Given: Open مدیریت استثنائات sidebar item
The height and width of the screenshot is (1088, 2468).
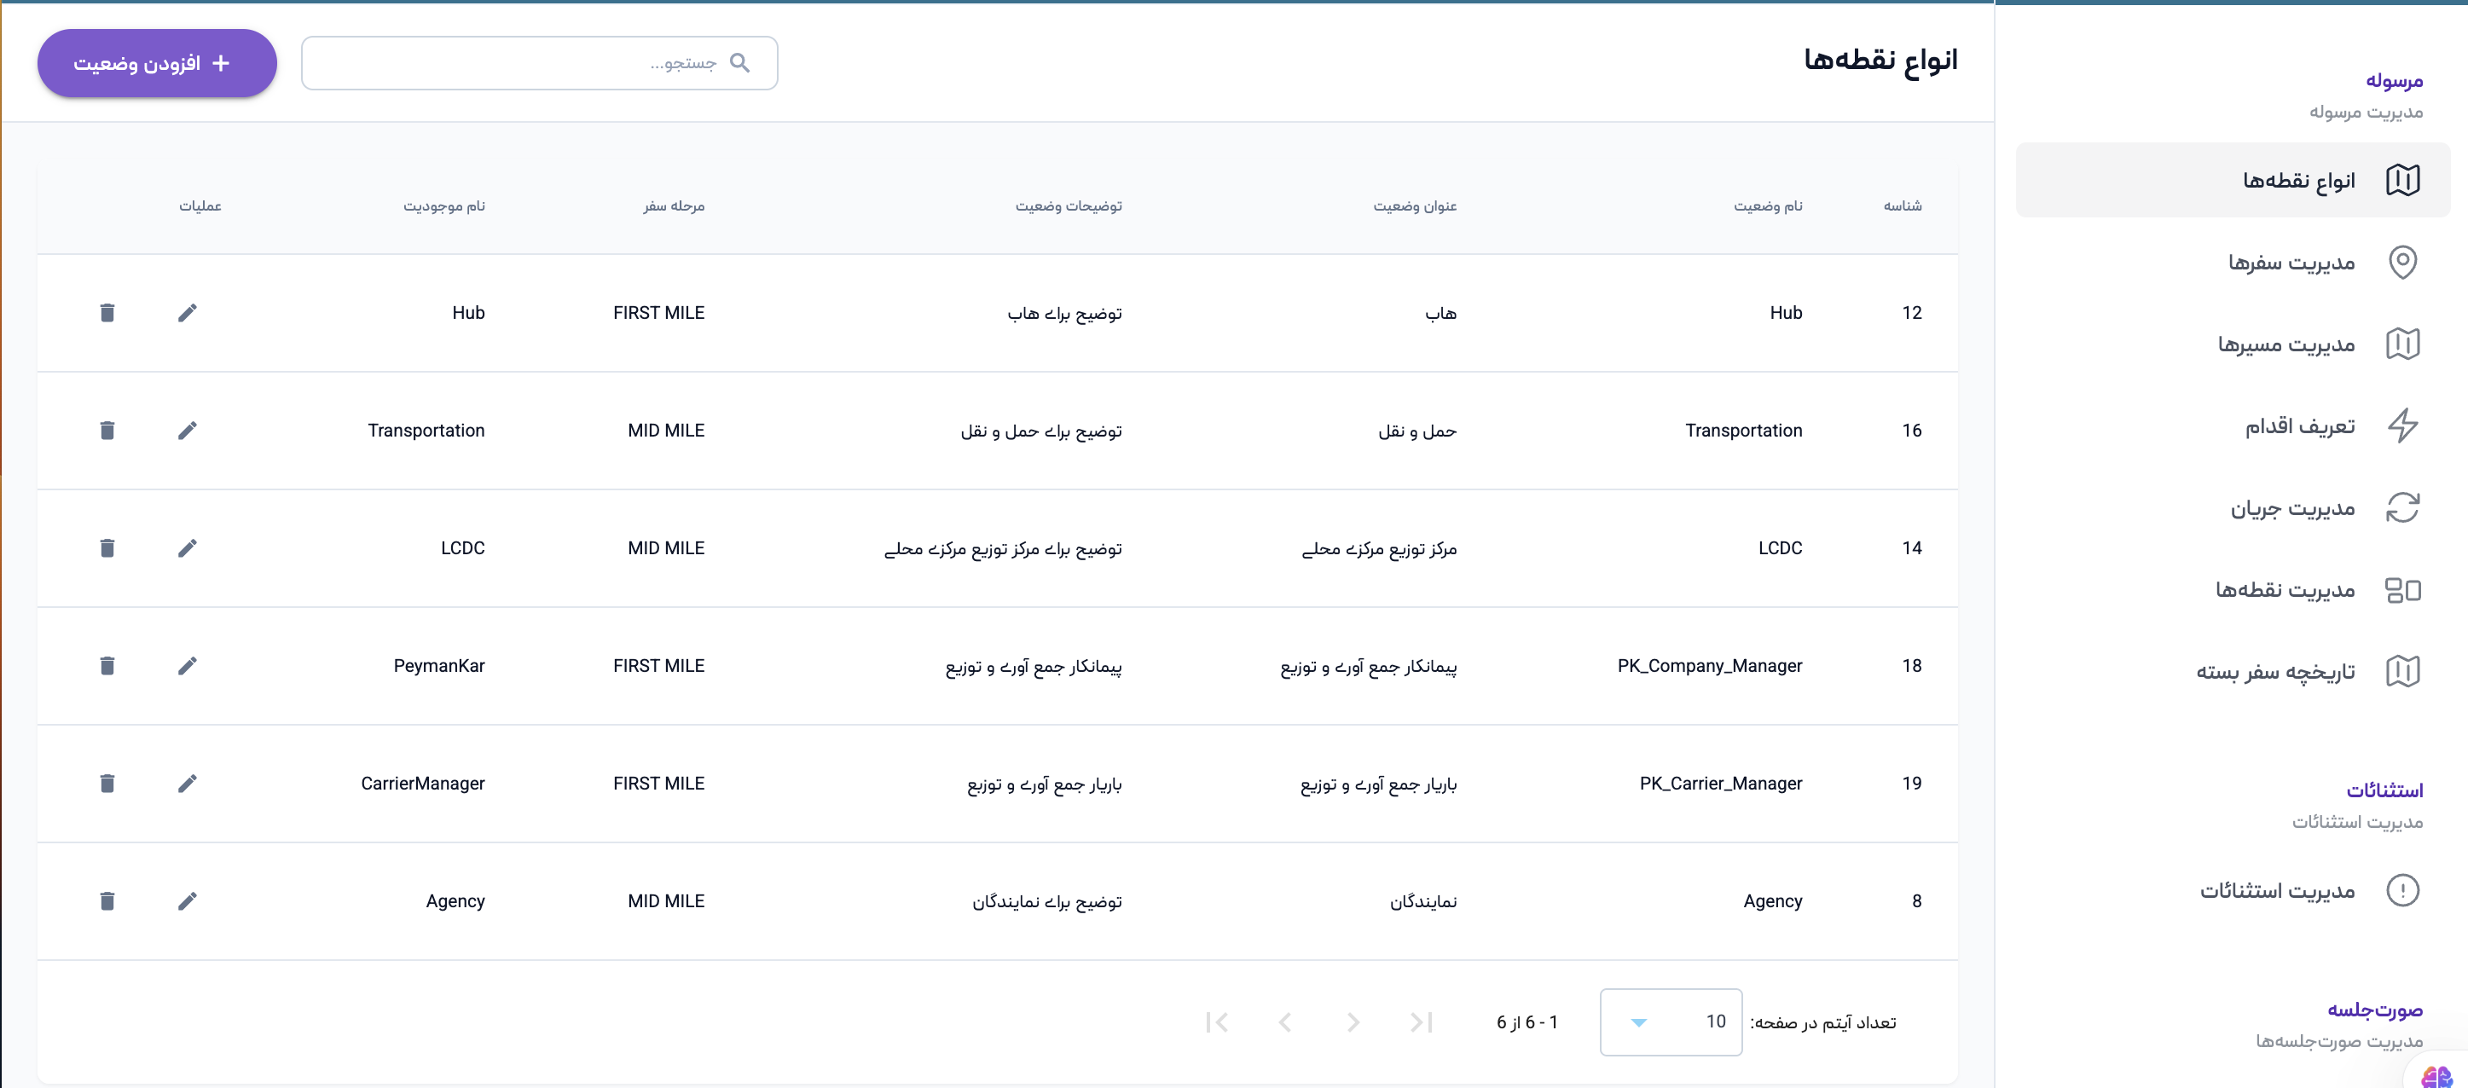Looking at the screenshot, I should point(2276,891).
